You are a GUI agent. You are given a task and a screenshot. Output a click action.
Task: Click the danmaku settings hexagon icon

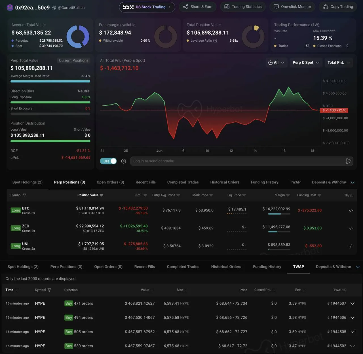[124, 161]
